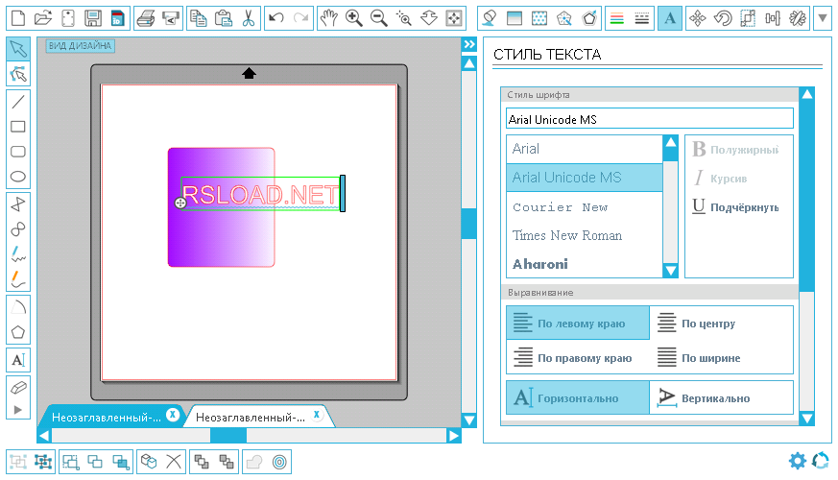
Task: Choose the Select arrow tool
Action: (x=18, y=49)
